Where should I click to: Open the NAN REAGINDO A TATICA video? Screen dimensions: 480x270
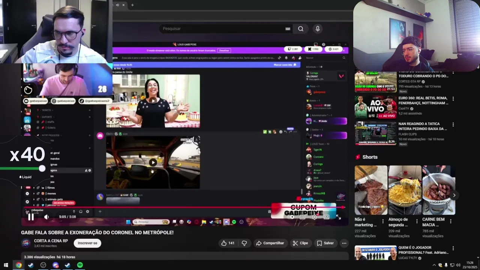click(375, 133)
